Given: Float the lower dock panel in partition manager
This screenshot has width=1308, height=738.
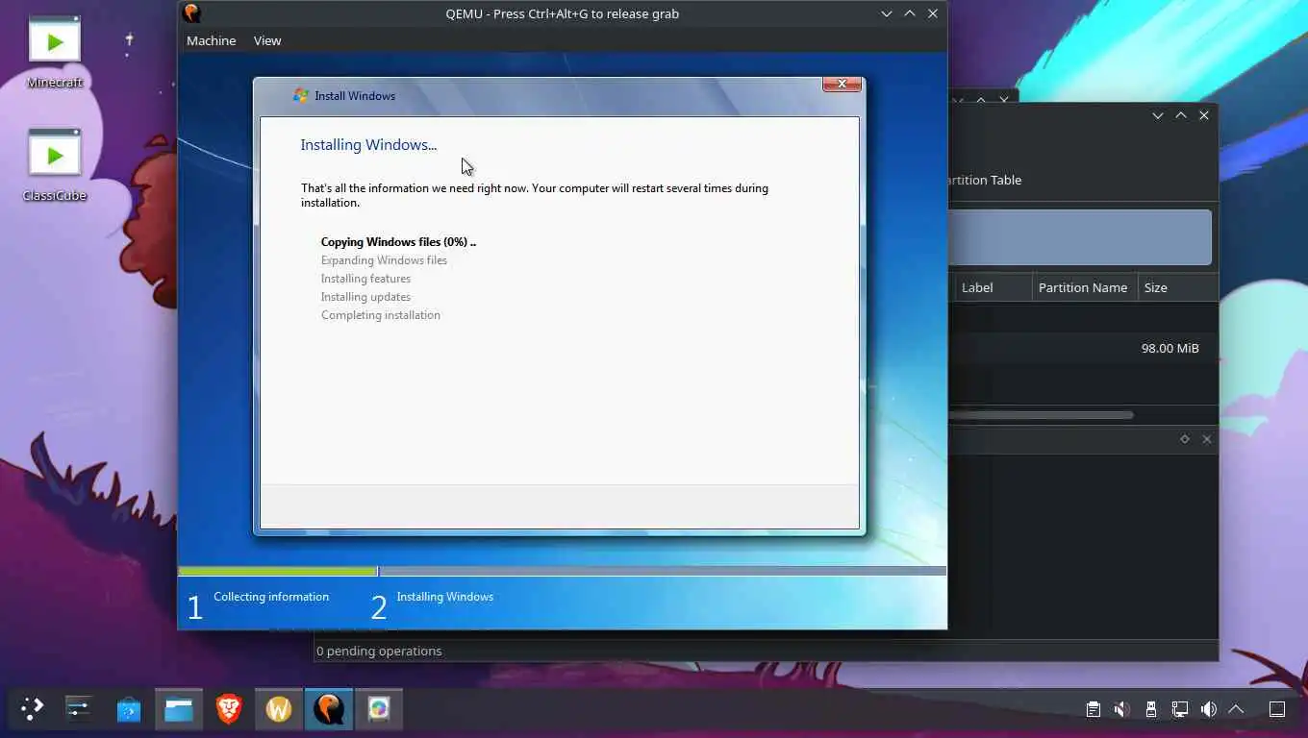Looking at the screenshot, I should [1185, 439].
